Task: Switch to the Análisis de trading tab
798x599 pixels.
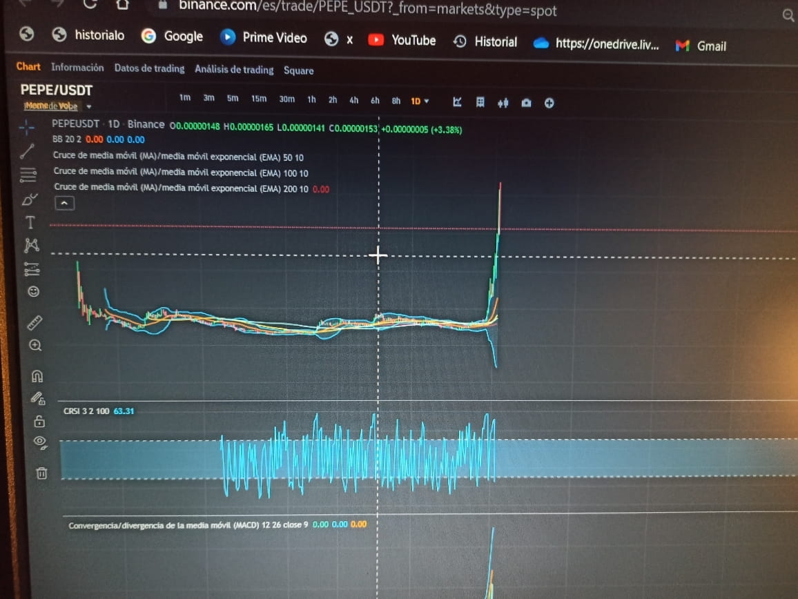Action: 235,68
